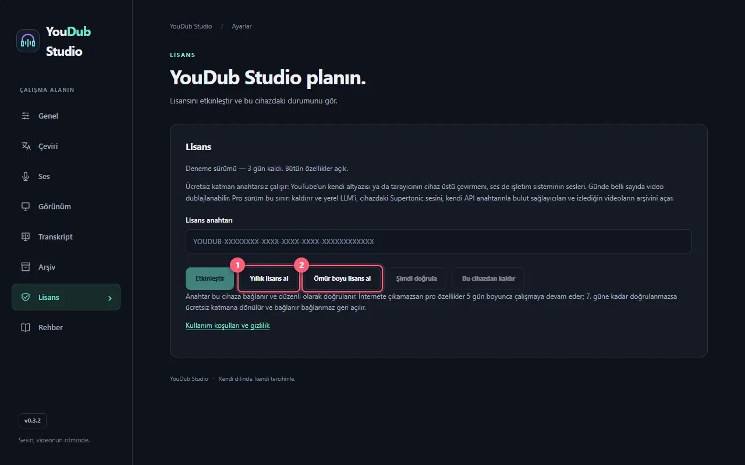Click the 'Lisans anahtarı' field label
Viewport: 745px width, 465px height.
click(210, 220)
